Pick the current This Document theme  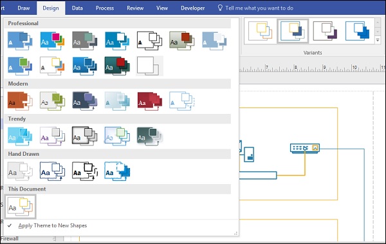(x=21, y=207)
